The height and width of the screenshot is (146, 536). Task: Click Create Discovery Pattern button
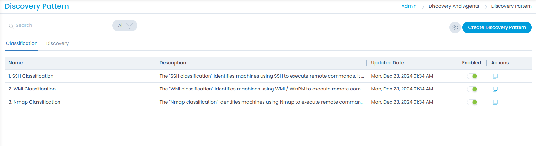pos(497,27)
